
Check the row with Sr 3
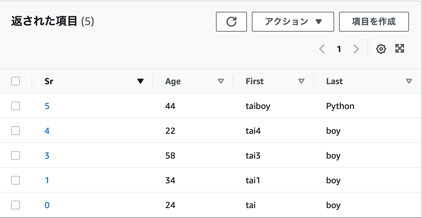click(15, 155)
